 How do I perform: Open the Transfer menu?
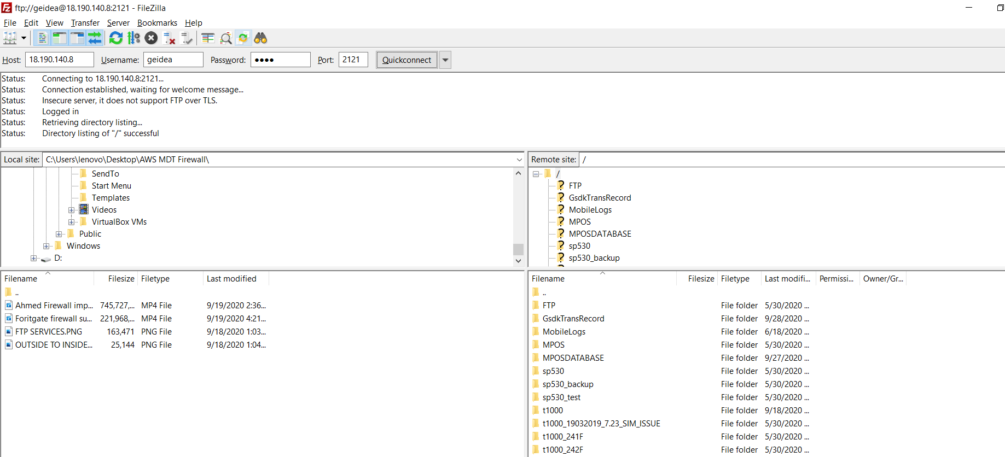(x=85, y=23)
